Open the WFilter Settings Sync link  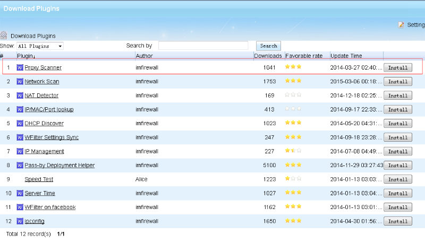point(52,137)
